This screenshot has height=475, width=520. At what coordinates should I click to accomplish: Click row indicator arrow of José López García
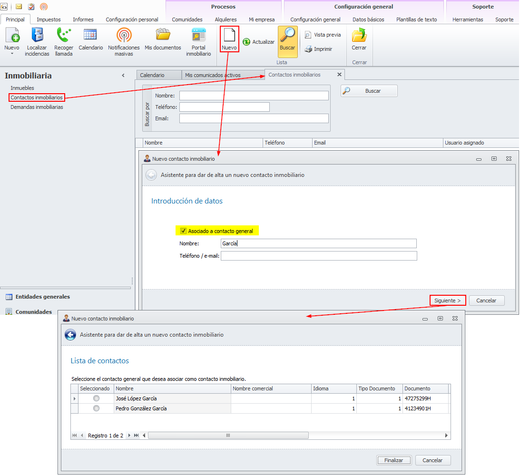point(75,398)
